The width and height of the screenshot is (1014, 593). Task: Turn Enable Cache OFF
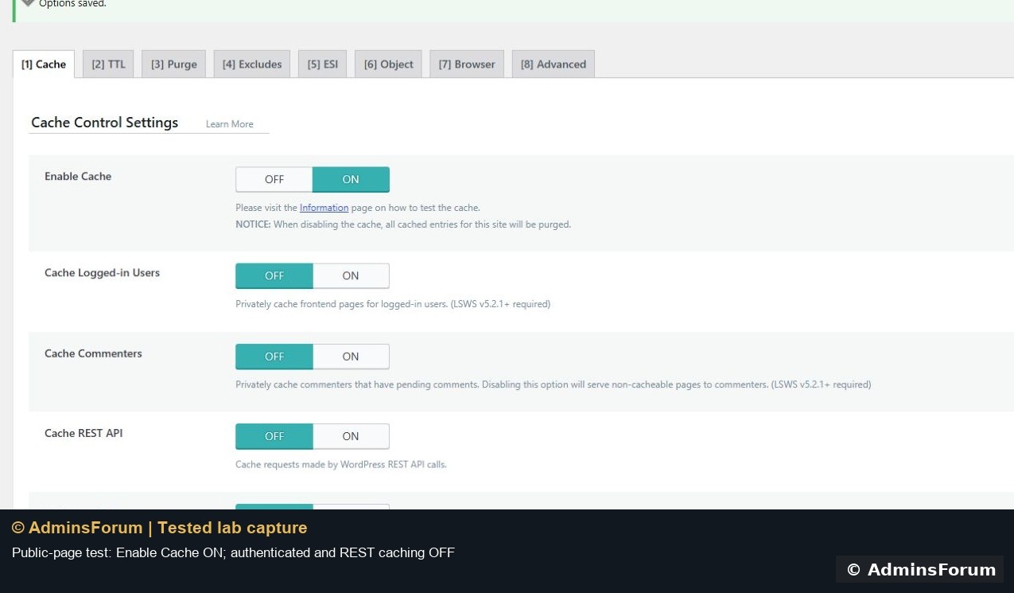pyautogui.click(x=274, y=180)
